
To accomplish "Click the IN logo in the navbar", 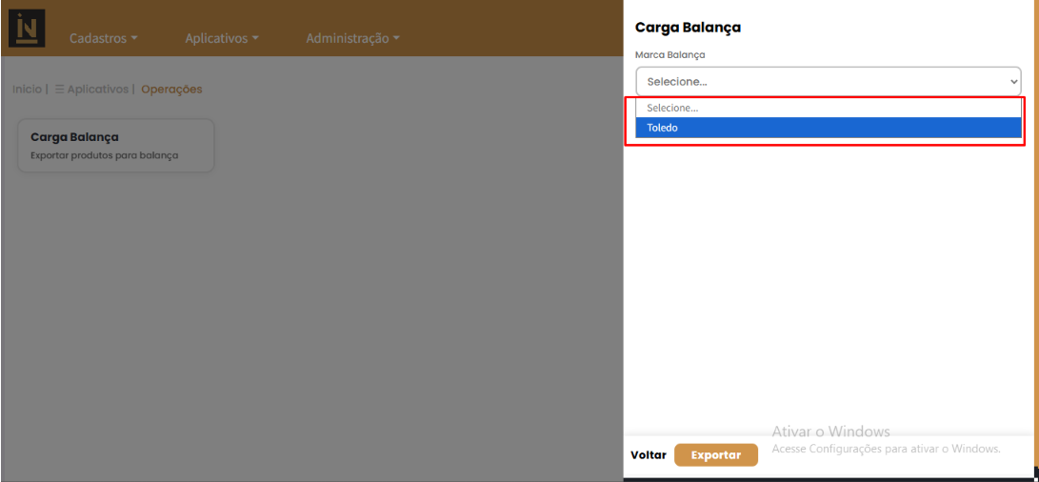I will click(x=27, y=28).
